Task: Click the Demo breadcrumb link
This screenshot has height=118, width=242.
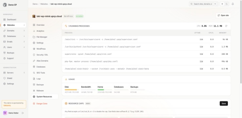Action: point(35,4)
